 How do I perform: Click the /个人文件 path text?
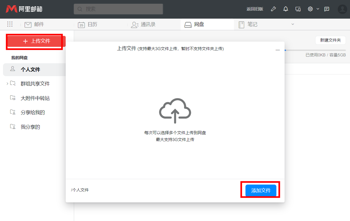tap(80, 190)
